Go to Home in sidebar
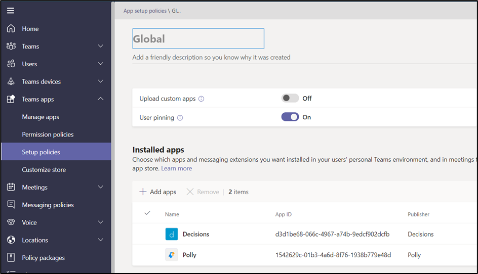Image resolution: width=478 pixels, height=274 pixels. [x=30, y=29]
